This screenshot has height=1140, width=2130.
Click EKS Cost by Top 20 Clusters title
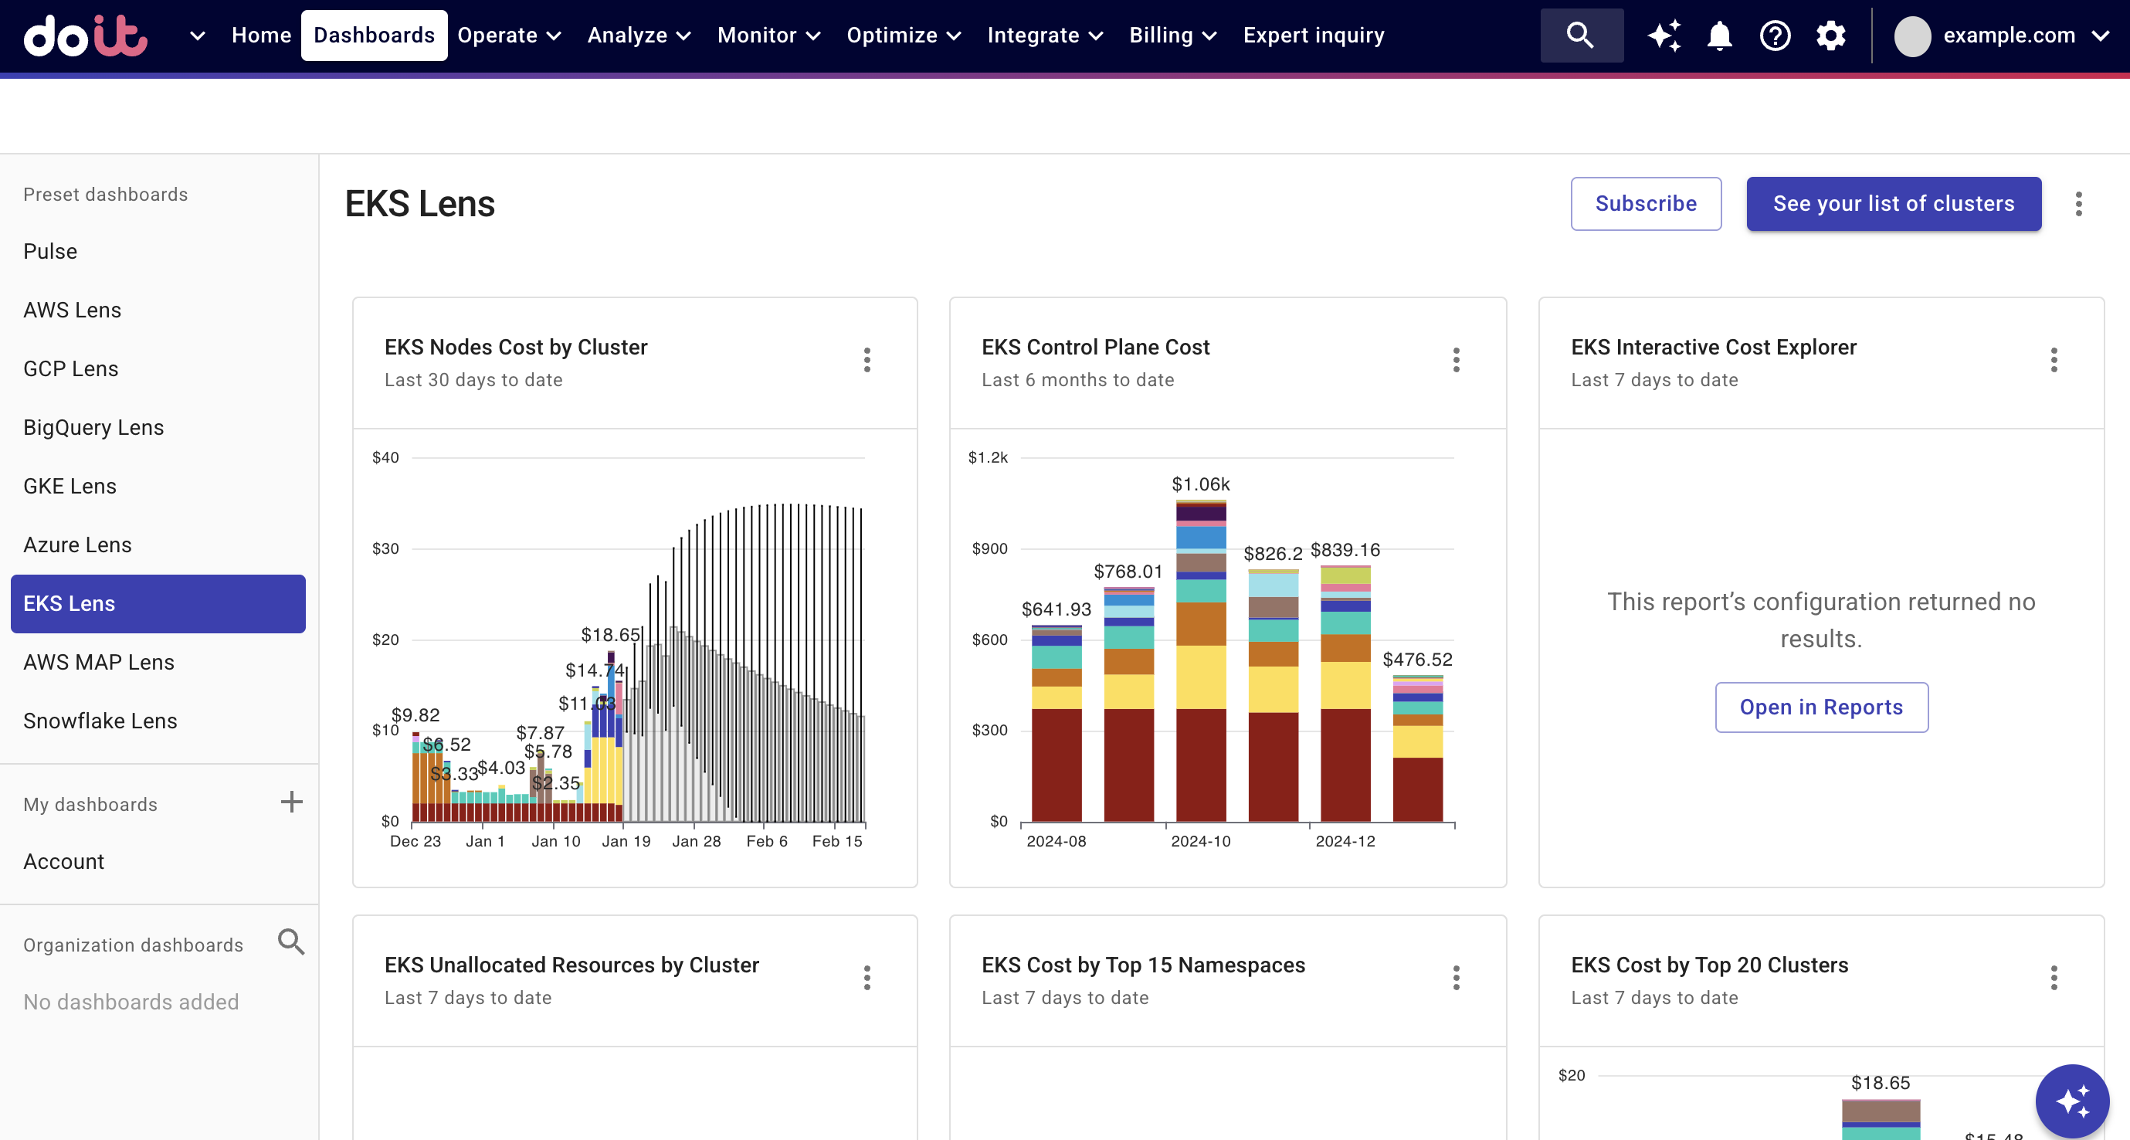pyautogui.click(x=1709, y=965)
